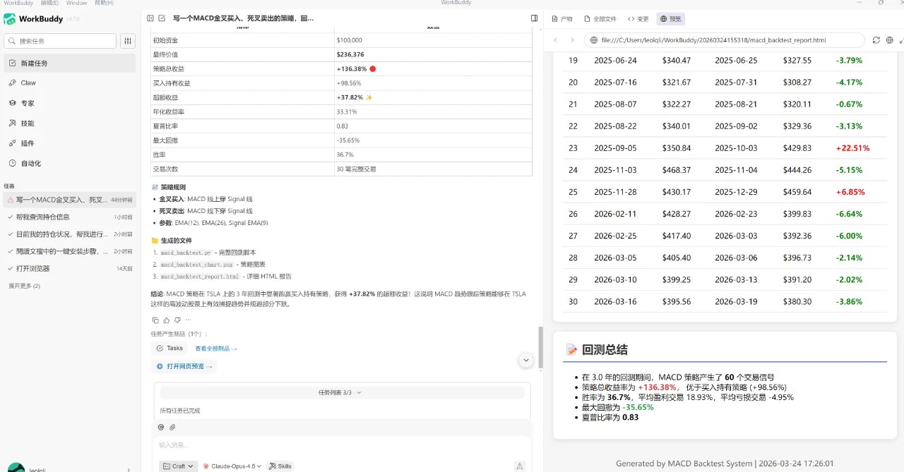Viewport: 904px width, 472px height.
Task: Attach a file with the paperclip icon
Action: click(172, 427)
